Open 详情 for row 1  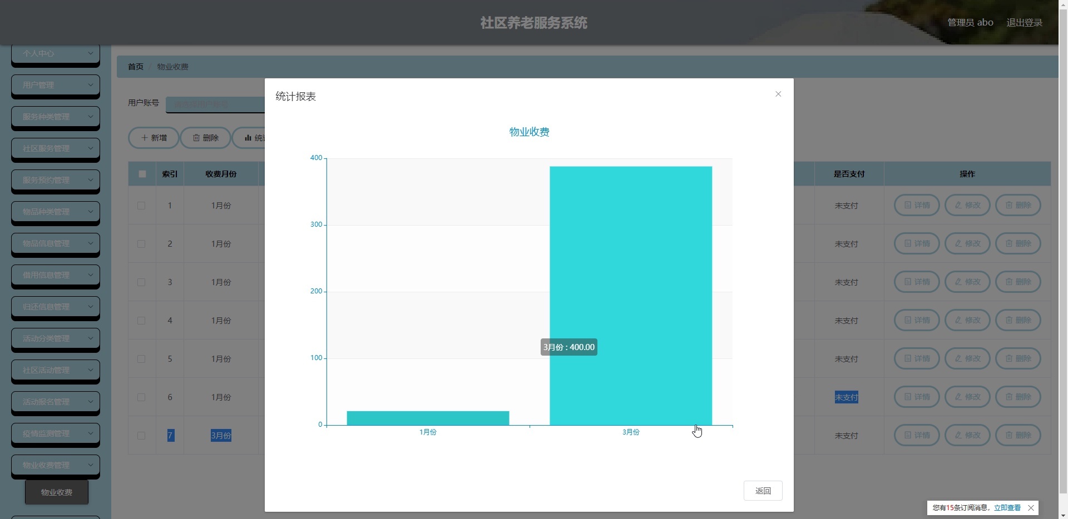pos(917,205)
